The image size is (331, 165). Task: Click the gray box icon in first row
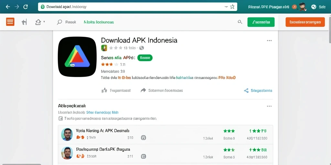point(144,138)
